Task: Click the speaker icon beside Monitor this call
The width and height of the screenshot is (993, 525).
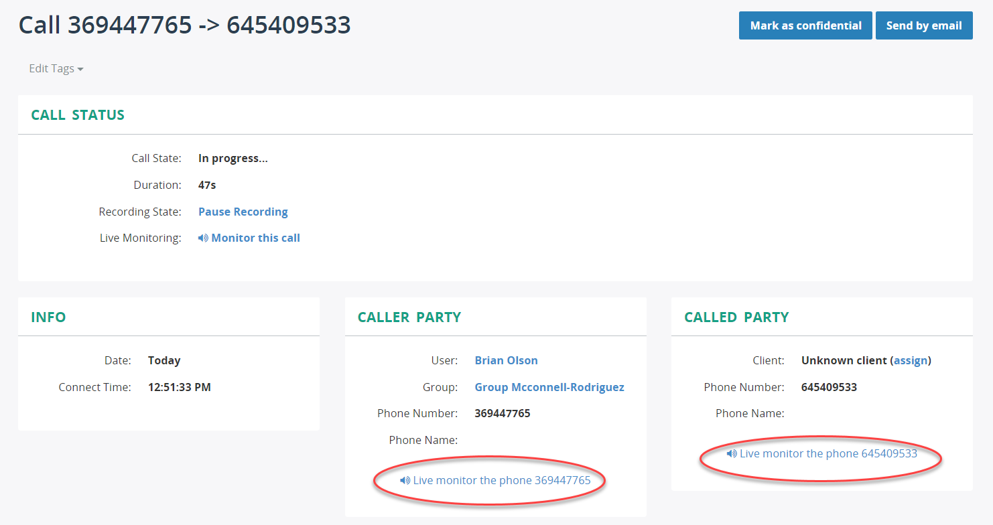Action: [x=203, y=238]
